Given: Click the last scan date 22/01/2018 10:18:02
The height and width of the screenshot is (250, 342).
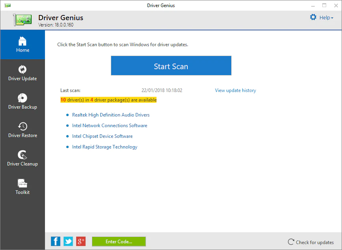Looking at the screenshot, I should pos(162,90).
